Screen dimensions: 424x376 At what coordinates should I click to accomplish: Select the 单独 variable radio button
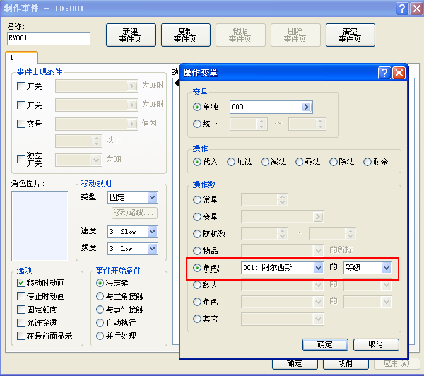(197, 107)
